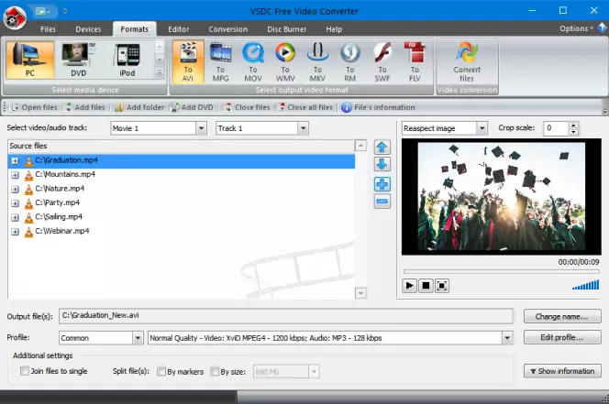Increase the Crop scale value
Viewport: 609px width, 404px height.
pos(573,125)
